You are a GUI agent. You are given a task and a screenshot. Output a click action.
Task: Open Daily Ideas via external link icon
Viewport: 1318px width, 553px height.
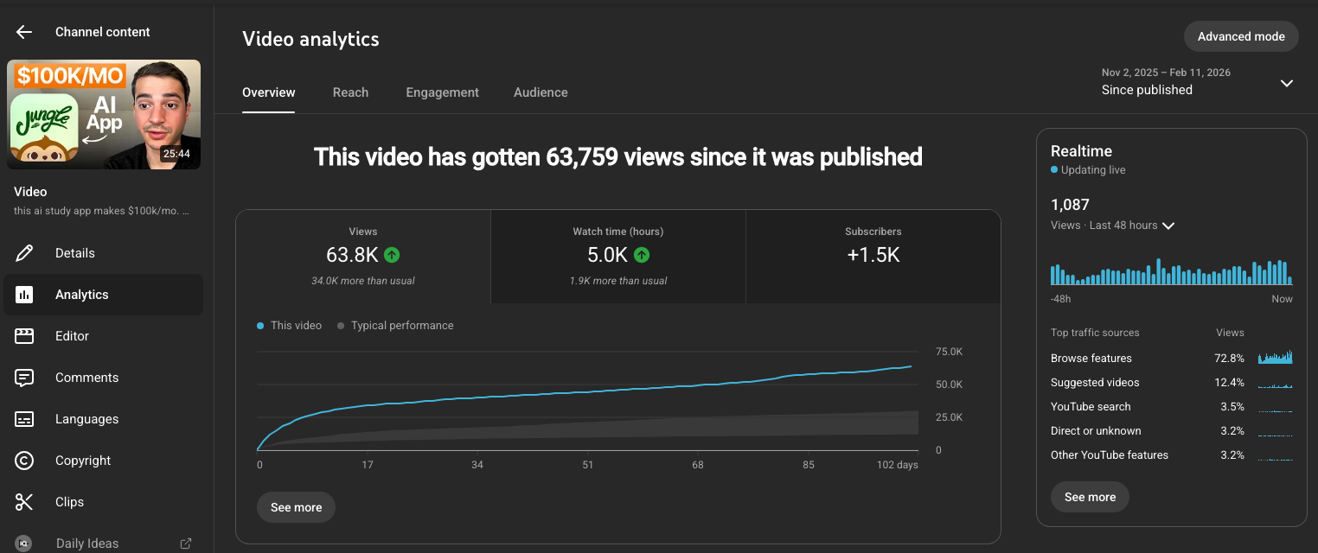(x=185, y=542)
